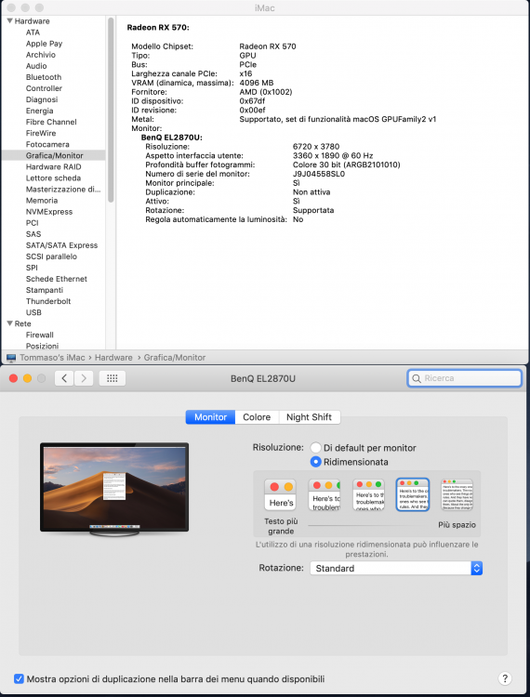Show all preferences grid icon
The image size is (530, 697).
[x=113, y=378]
